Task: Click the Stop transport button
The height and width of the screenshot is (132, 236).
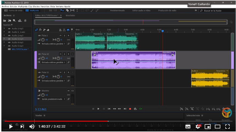Action: [93, 109]
